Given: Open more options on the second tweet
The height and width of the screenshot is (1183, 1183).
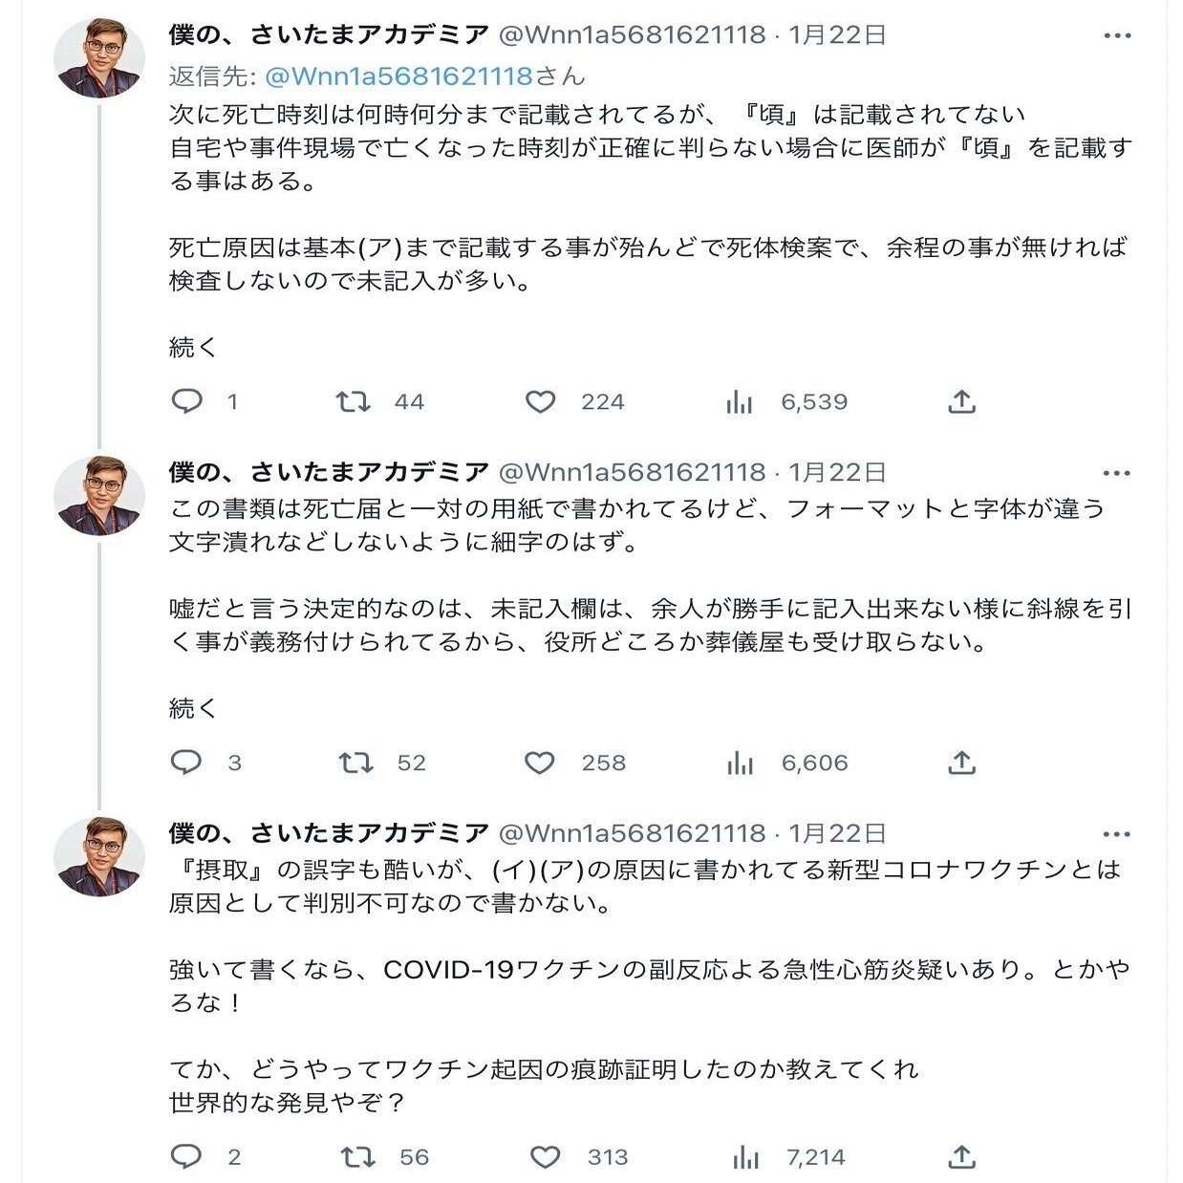Looking at the screenshot, I should point(1117,473).
